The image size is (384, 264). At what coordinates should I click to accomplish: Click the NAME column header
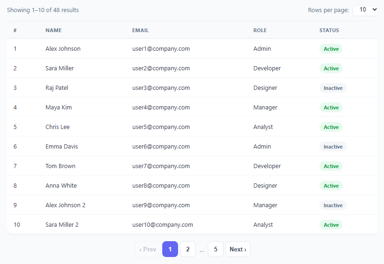53,30
